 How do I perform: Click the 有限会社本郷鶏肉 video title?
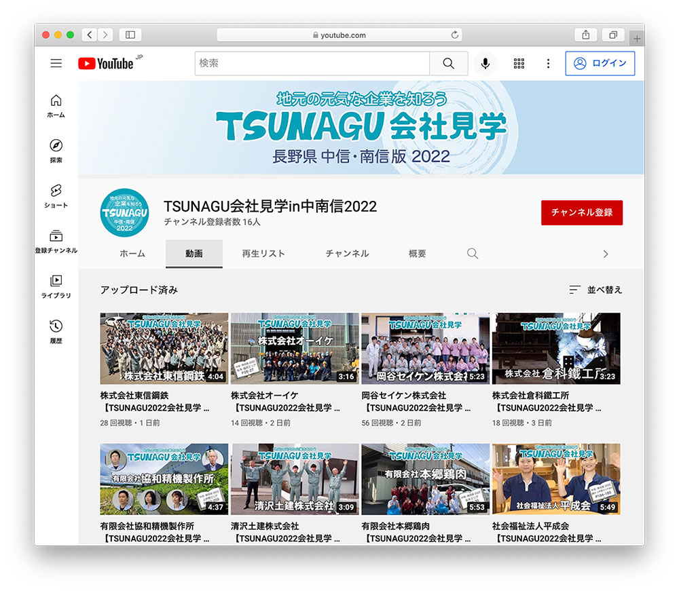pos(416,532)
